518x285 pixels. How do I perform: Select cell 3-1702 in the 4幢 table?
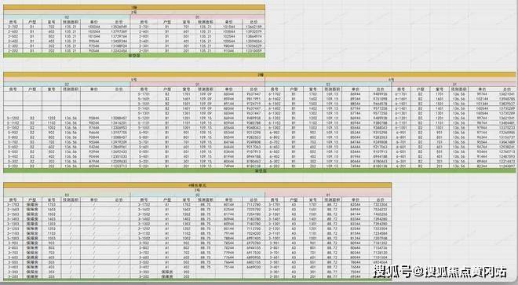pyautogui.click(x=144, y=205)
